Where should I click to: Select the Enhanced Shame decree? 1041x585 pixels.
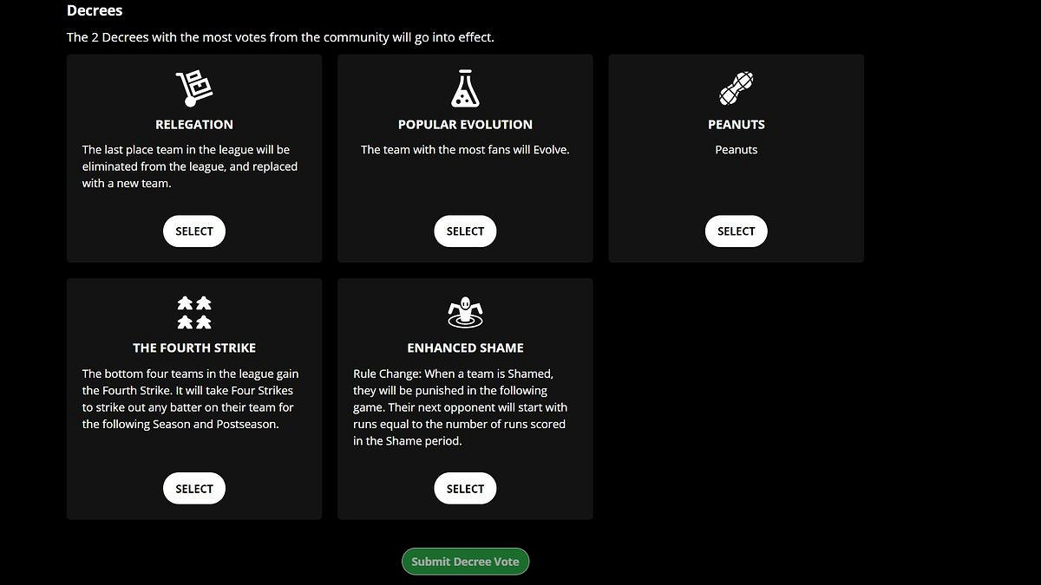point(465,489)
